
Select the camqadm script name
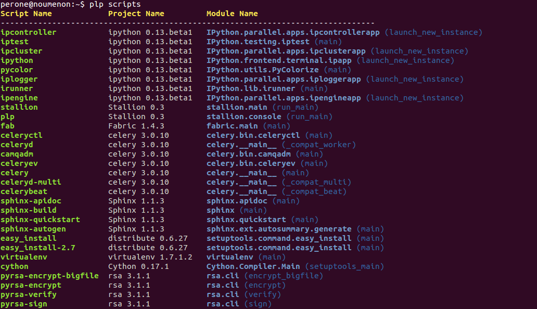17,154
